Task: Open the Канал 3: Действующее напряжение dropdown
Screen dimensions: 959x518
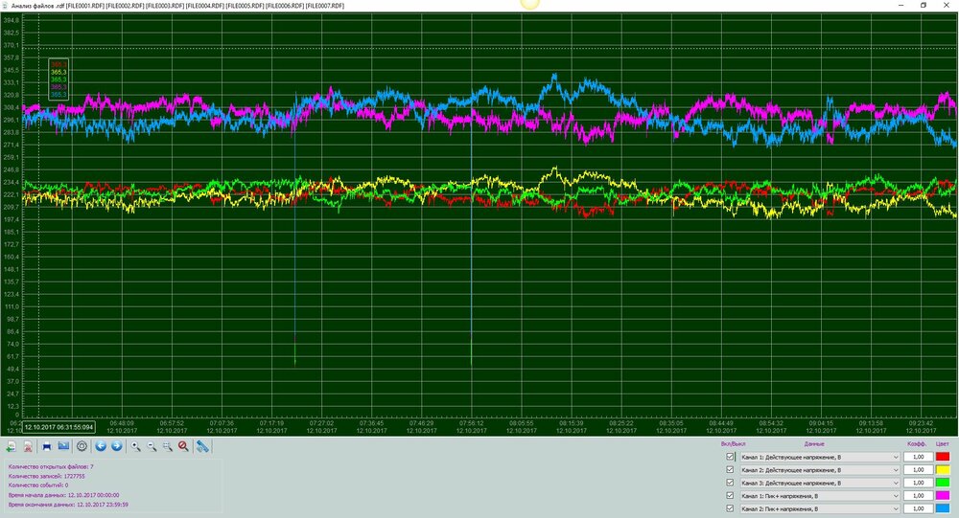Action: 820,483
